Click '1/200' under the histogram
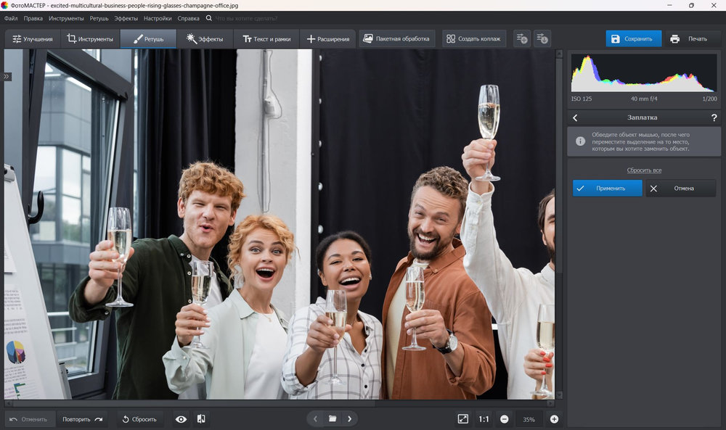Image resolution: width=726 pixels, height=430 pixels. coord(709,99)
